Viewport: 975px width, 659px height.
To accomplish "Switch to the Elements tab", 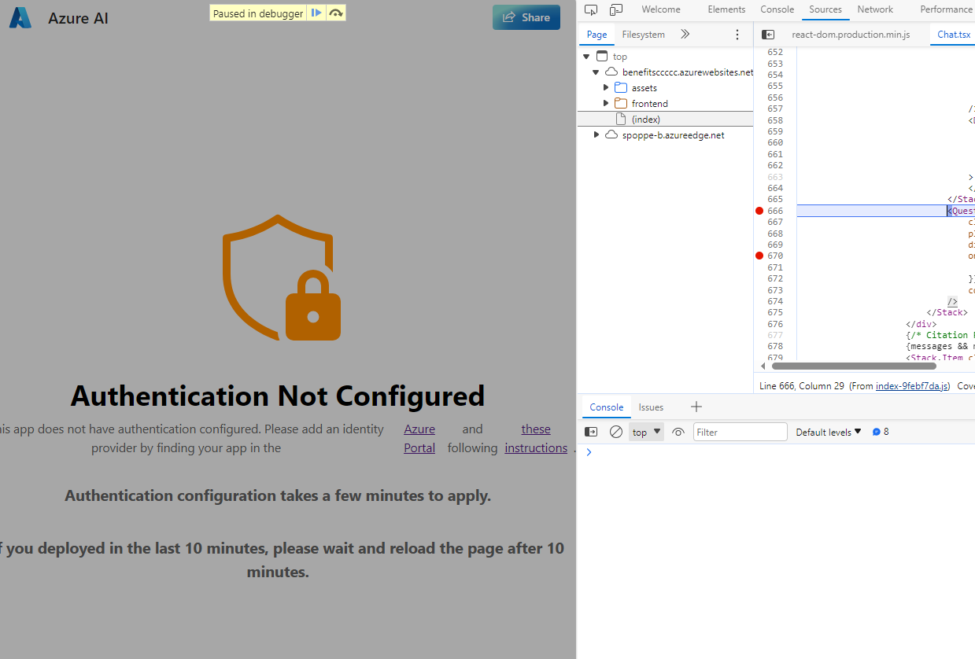I will coord(726,9).
